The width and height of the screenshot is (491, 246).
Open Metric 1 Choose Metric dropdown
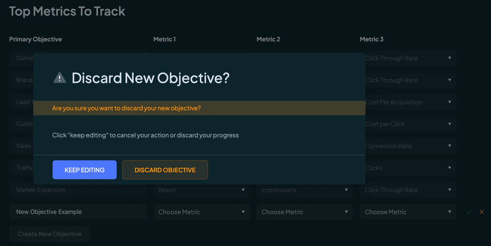click(x=202, y=212)
